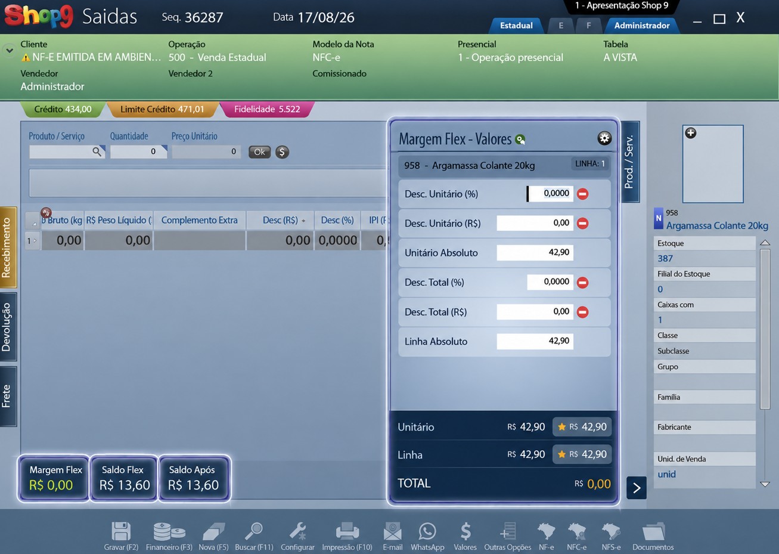The width and height of the screenshot is (779, 554).
Task: Click the Valores dollar icon
Action: [x=465, y=531]
